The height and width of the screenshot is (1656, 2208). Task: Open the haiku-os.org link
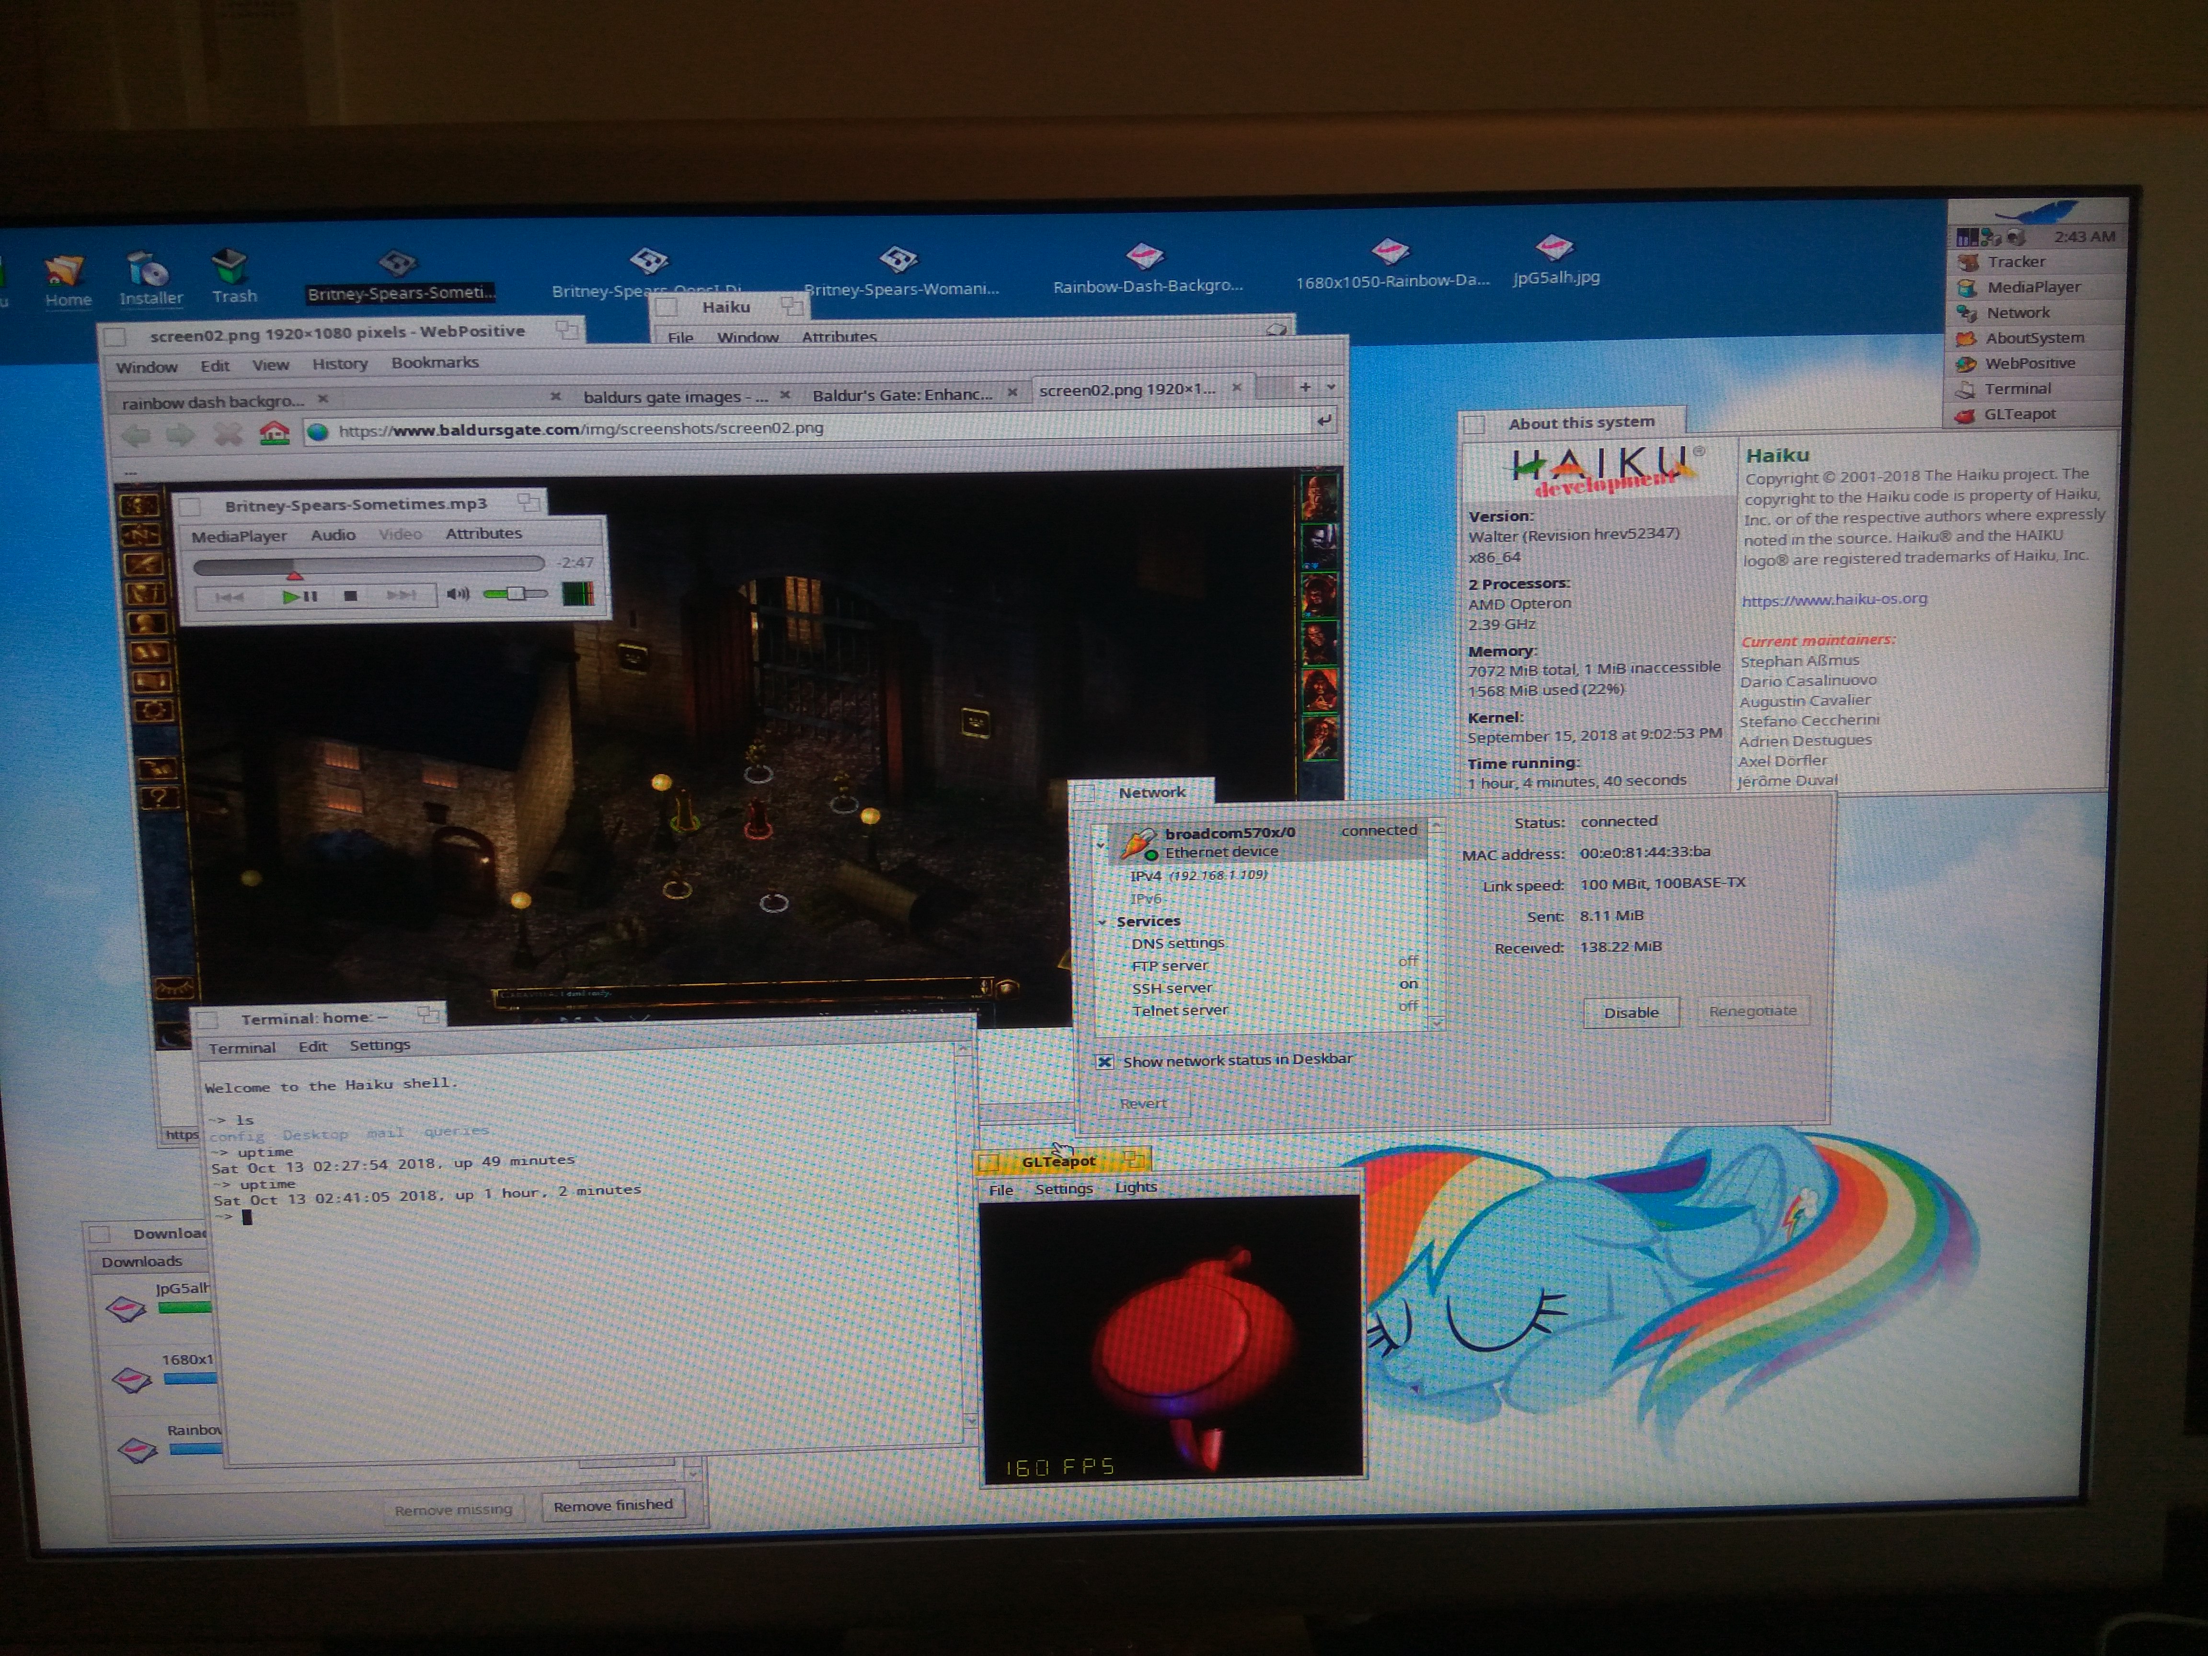click(1835, 599)
